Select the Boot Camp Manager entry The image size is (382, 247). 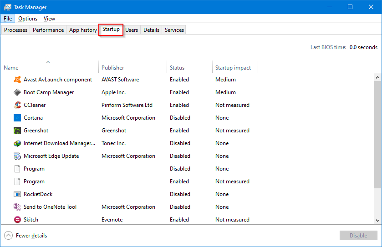[x=49, y=92]
